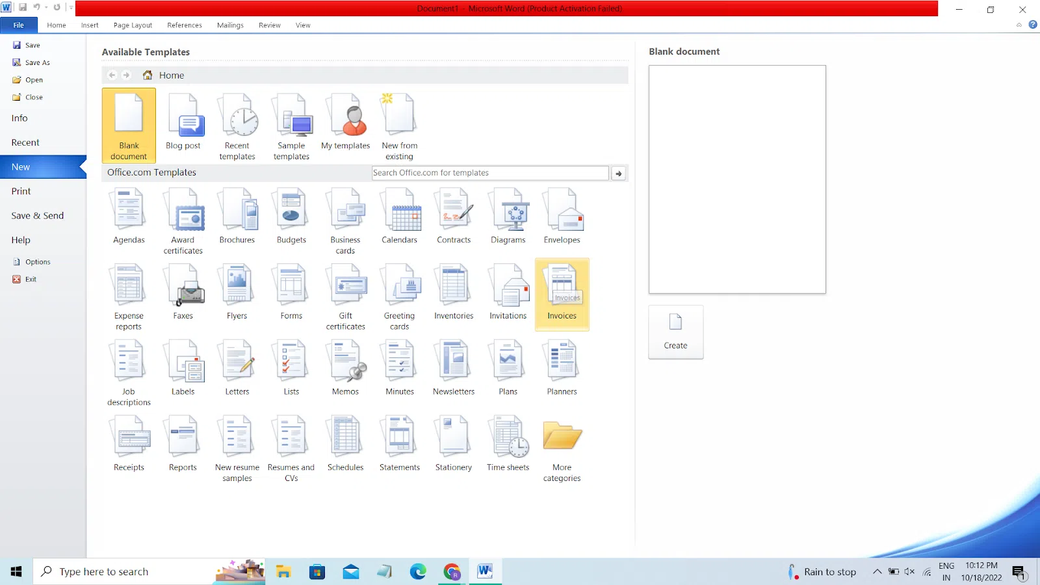Open the Expense reports category

(x=129, y=297)
